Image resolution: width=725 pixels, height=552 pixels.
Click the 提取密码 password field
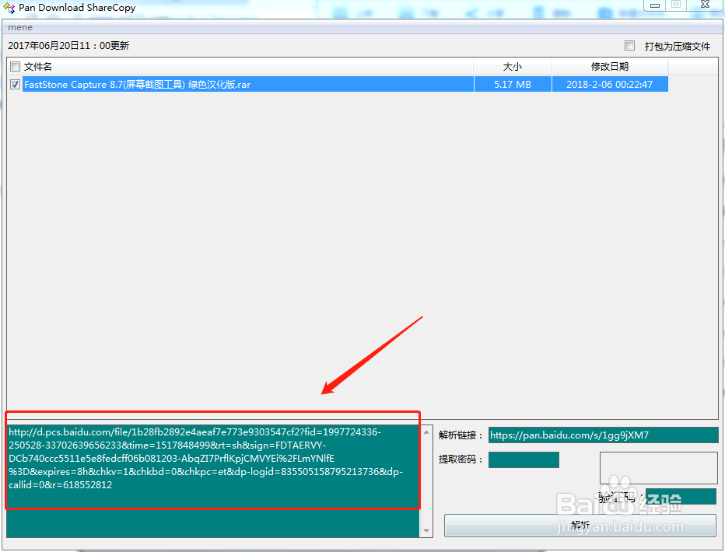point(523,459)
